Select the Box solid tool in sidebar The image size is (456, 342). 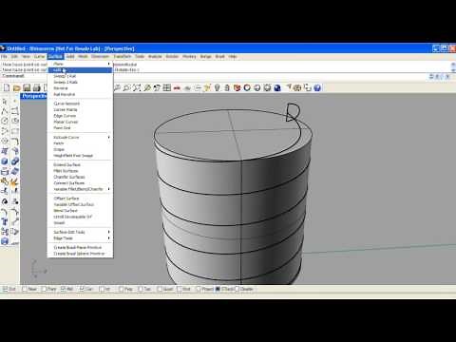tap(5, 161)
